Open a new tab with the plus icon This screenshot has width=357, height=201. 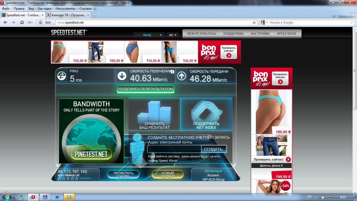click(95, 15)
